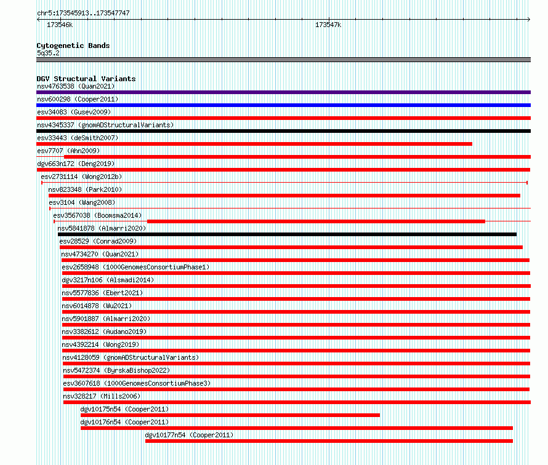Select esv2731114 (Wong2012b) variant label
Viewport: 548px width, 465px height.
(x=81, y=177)
